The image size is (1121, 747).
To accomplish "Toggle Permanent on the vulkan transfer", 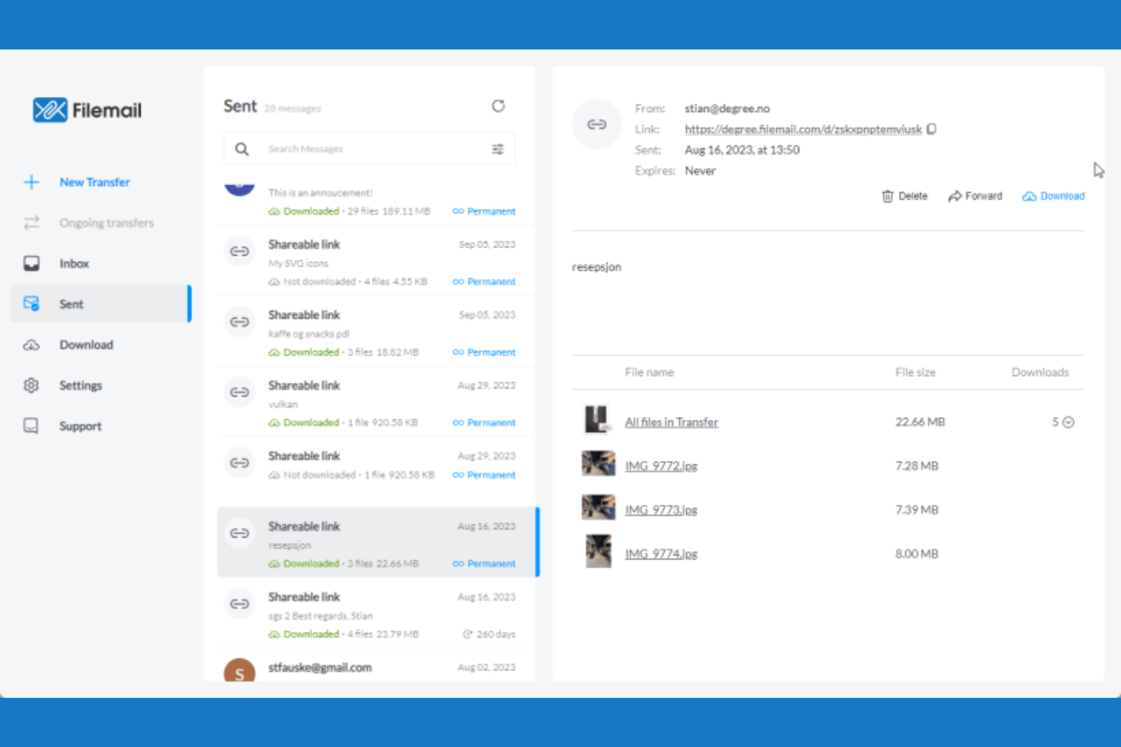I will (x=483, y=422).
